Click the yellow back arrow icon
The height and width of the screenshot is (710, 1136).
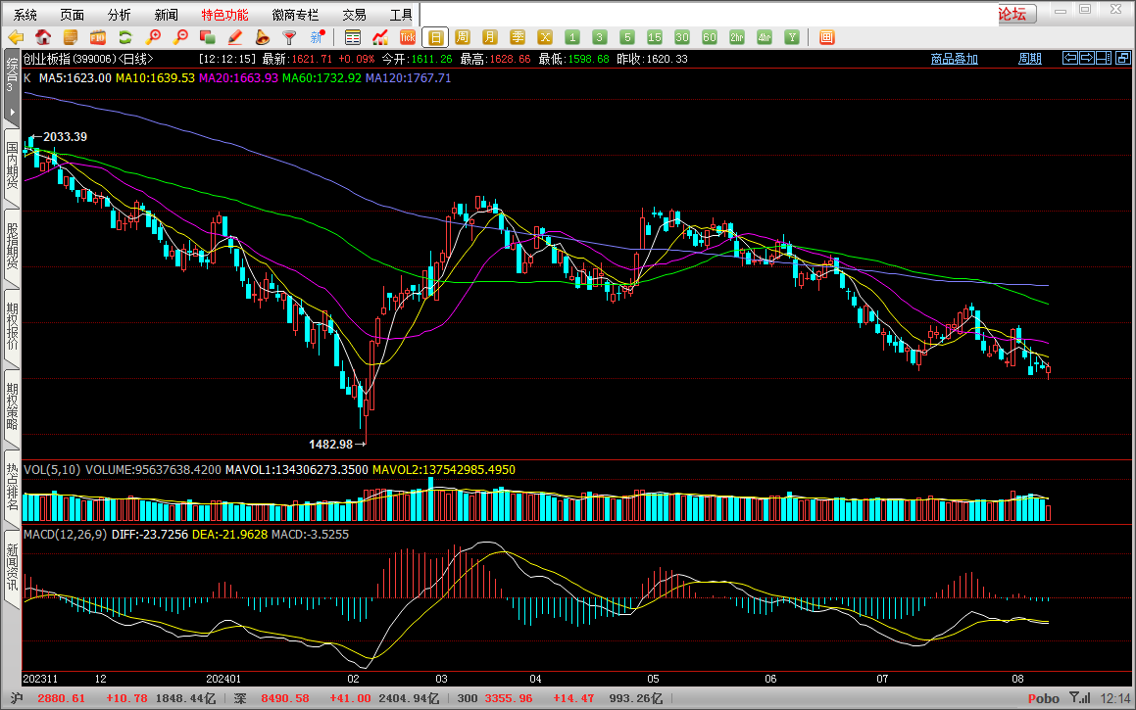(x=16, y=37)
